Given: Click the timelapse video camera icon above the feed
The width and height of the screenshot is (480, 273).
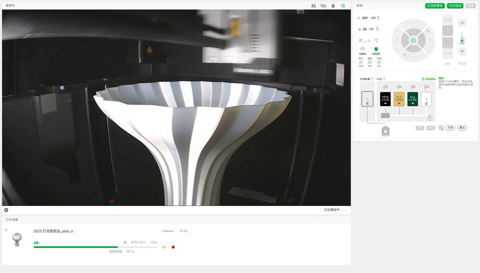Looking at the screenshot, I should [323, 6].
